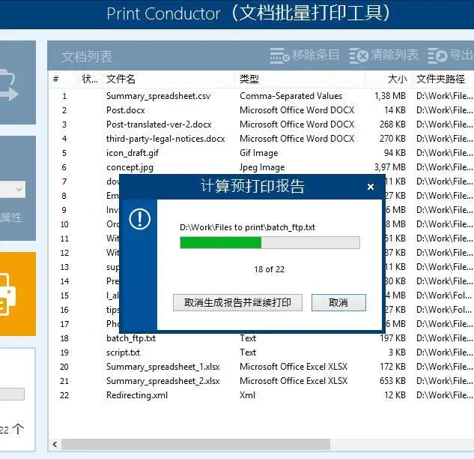Image resolution: width=474 pixels, height=459 pixels.
Task: Click 取消生成报告并继续打印 button
Action: click(x=237, y=302)
